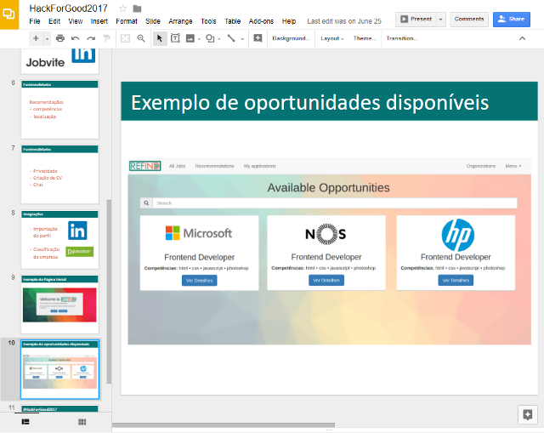Select the Shape tool
Image resolution: width=544 pixels, height=433 pixels.
[210, 38]
